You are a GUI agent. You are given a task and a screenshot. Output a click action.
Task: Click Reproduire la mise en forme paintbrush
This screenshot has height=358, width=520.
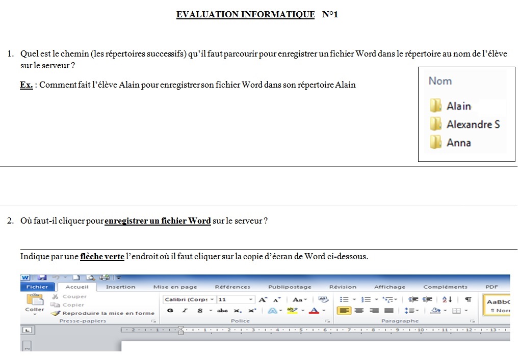(x=103, y=313)
